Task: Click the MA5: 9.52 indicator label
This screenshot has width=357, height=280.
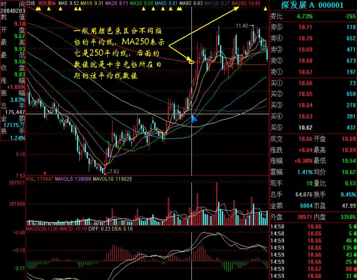Action: 68,3
